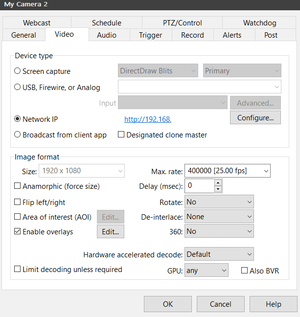Click the Delay (msec) input field
This screenshot has height=317, width=300.
[x=199, y=186]
